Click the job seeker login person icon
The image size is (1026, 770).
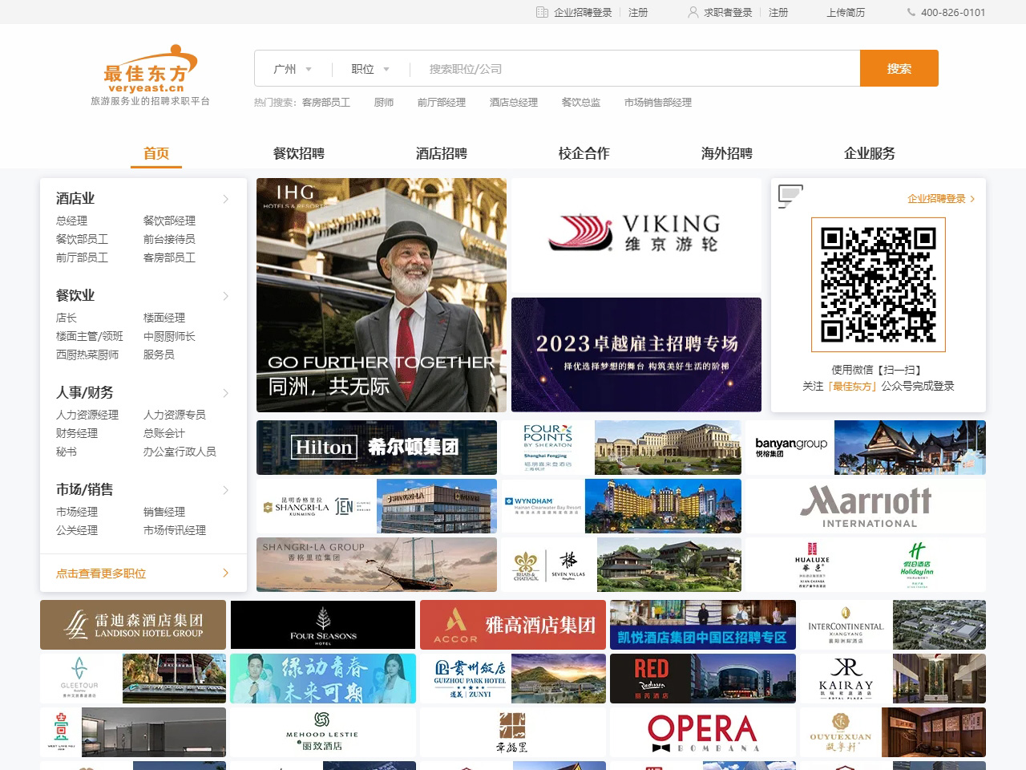693,12
